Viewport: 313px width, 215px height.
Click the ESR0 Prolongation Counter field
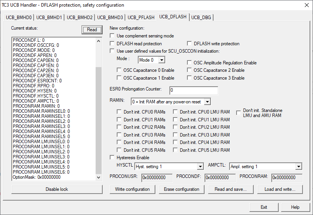pos(194,90)
